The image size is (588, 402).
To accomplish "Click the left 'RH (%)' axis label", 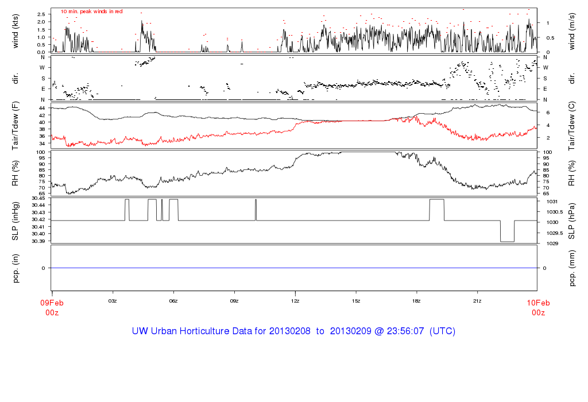I will click(x=16, y=173).
